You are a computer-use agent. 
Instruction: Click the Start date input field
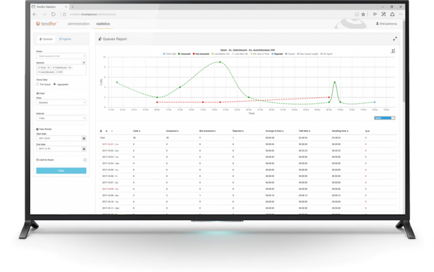click(59, 139)
